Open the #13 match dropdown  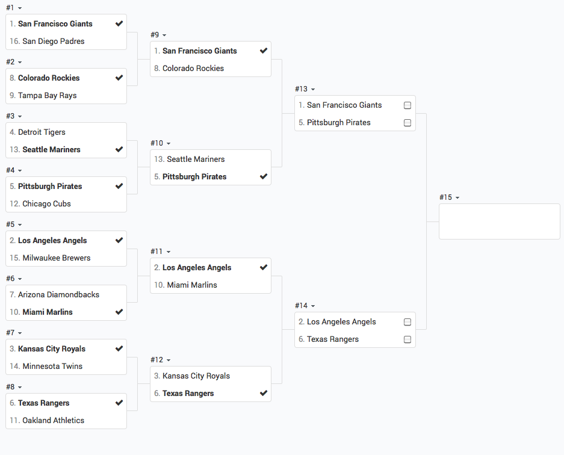(x=313, y=90)
